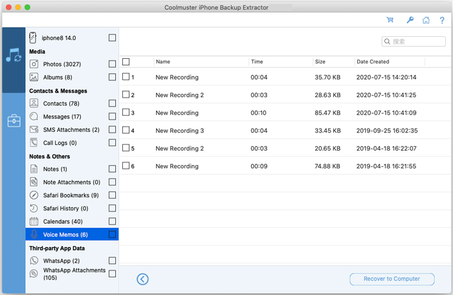Viewport: 453px width, 295px height.
Task: Click the Safari Bookmarks compass icon
Action: coord(34,195)
